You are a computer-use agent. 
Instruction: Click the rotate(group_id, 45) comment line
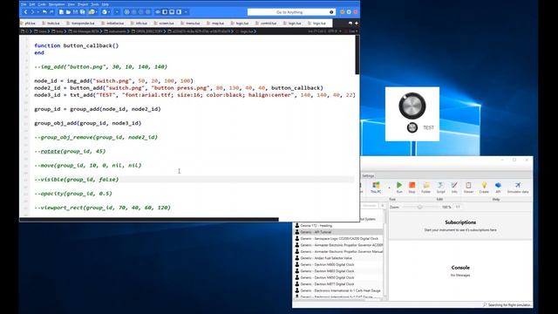click(70, 151)
